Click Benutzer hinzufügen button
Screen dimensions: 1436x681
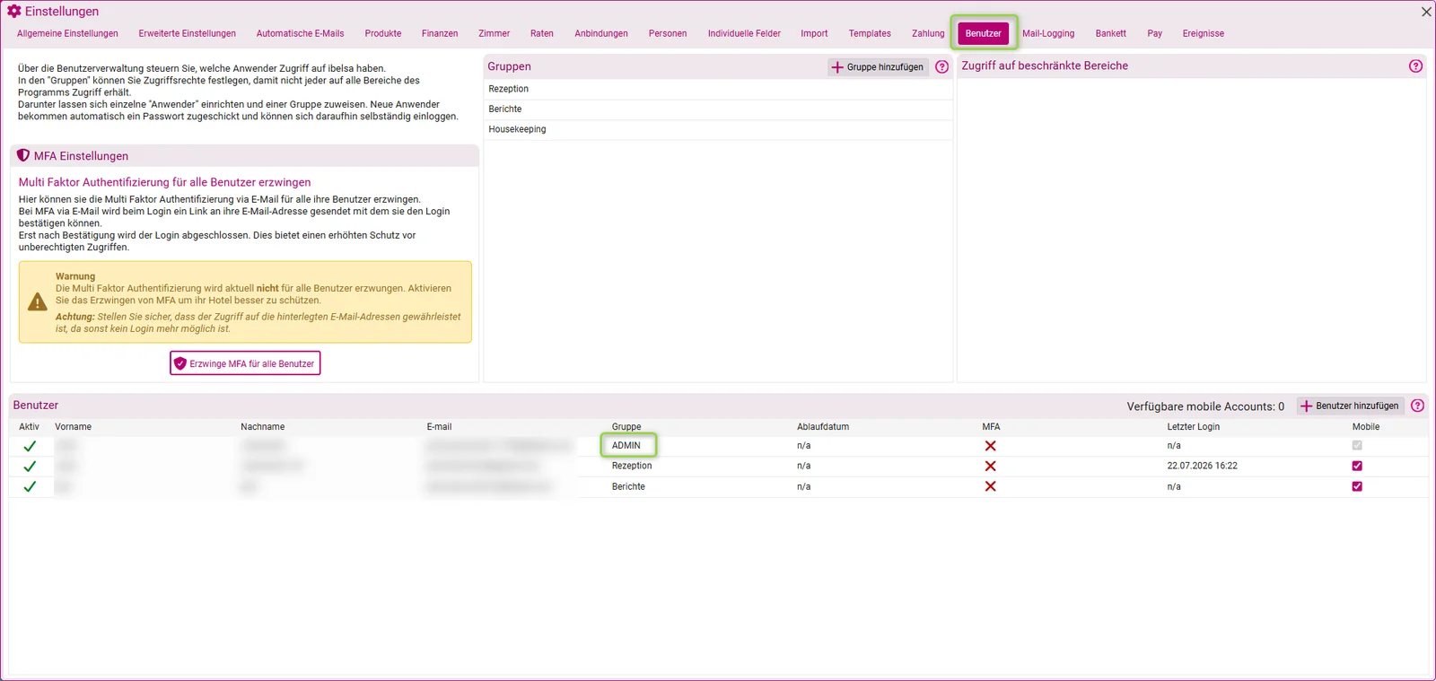1351,406
